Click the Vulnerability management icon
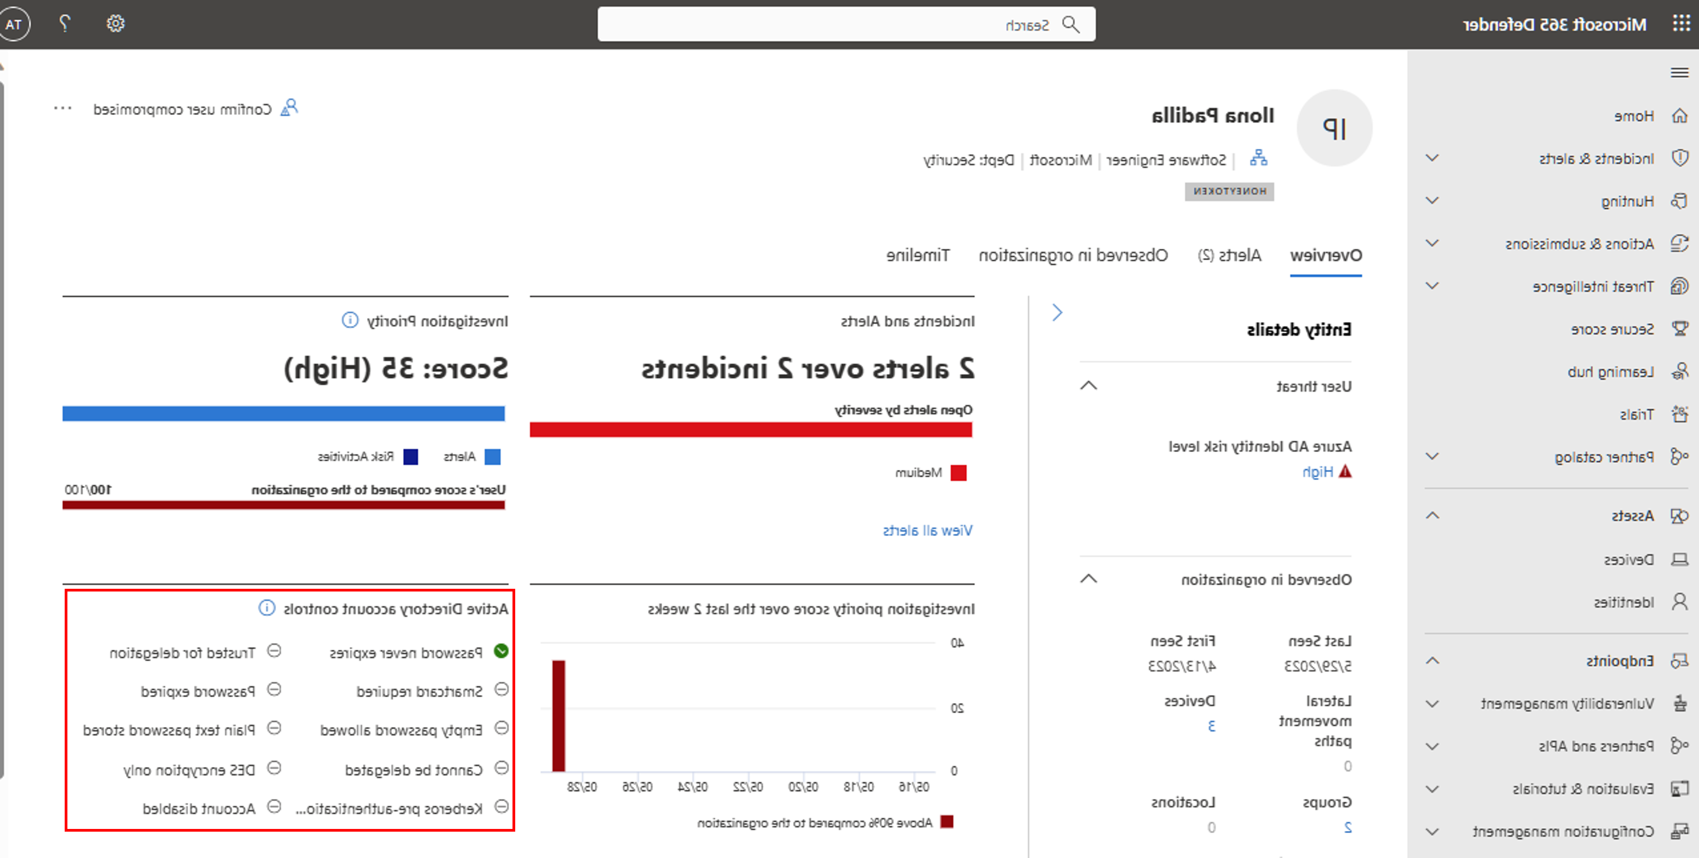Image resolution: width=1699 pixels, height=858 pixels. coord(1680,704)
